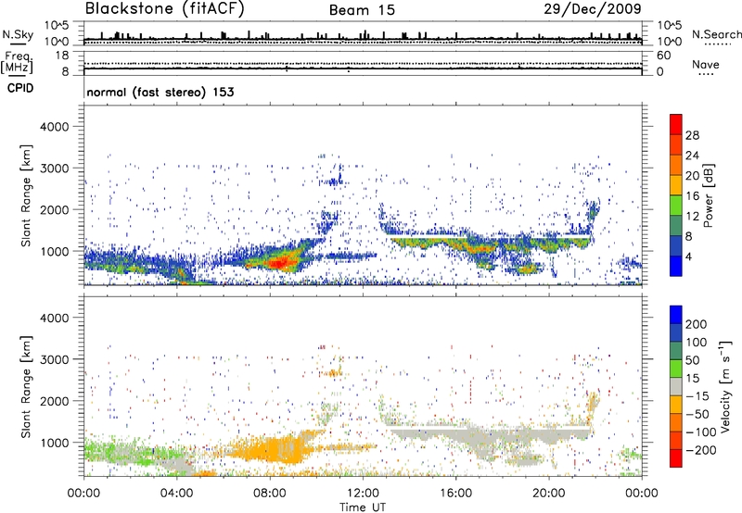The image size is (742, 513).
Task: Select the -15 label on Velocity colorbar
Action: tap(697, 396)
